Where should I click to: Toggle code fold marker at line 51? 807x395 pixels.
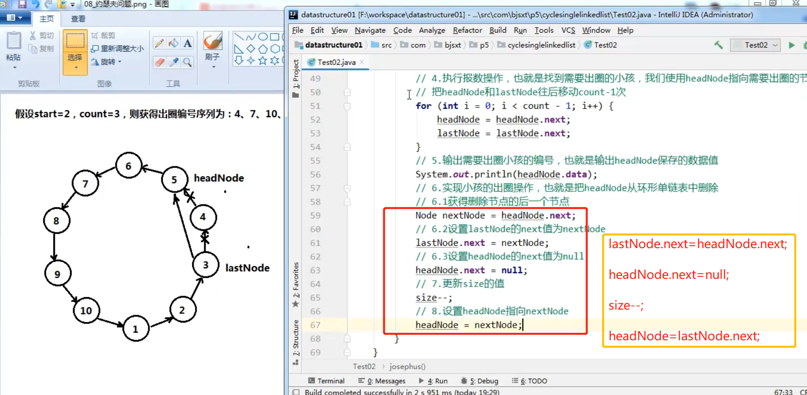click(347, 106)
